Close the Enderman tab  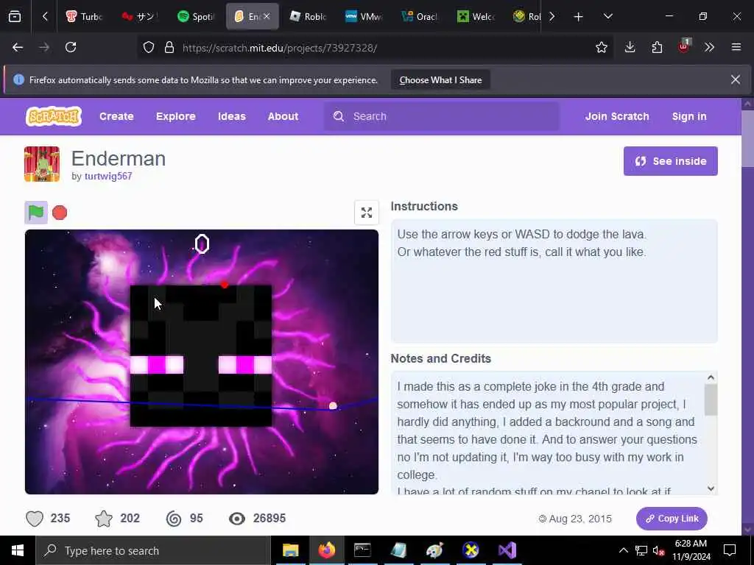[267, 16]
